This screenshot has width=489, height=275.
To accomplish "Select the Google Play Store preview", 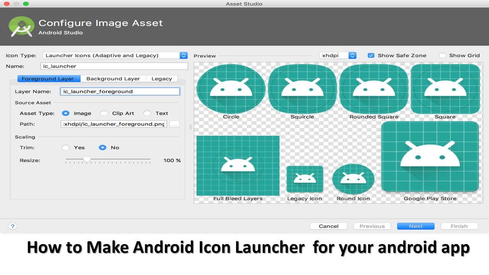I will 430,156.
